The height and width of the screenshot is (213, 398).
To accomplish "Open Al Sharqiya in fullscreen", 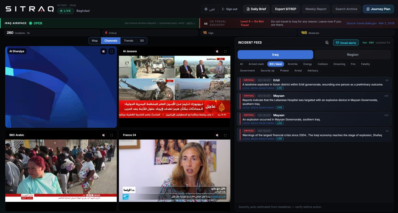I will 112,51.
